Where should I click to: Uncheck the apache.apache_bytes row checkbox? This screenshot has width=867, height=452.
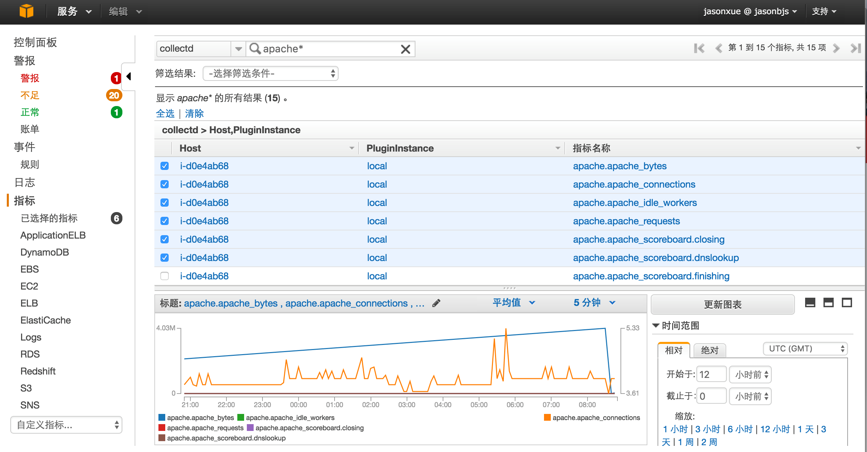(165, 166)
